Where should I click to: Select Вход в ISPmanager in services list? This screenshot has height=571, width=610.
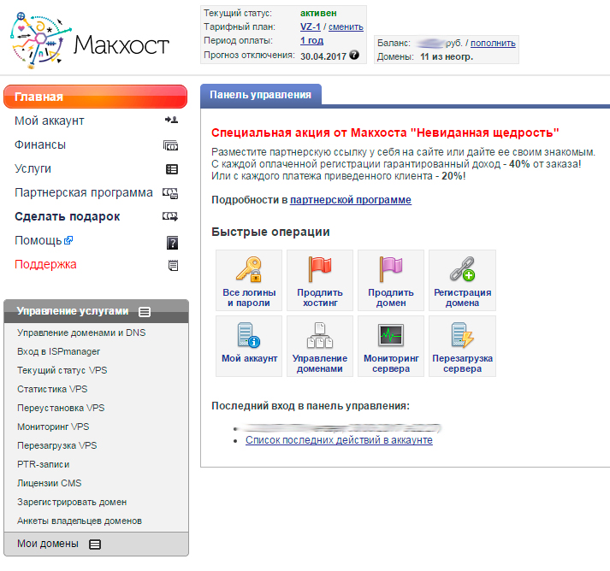[x=58, y=351]
